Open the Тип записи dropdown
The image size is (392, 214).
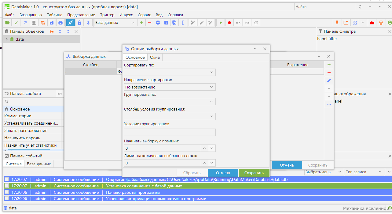point(364,172)
